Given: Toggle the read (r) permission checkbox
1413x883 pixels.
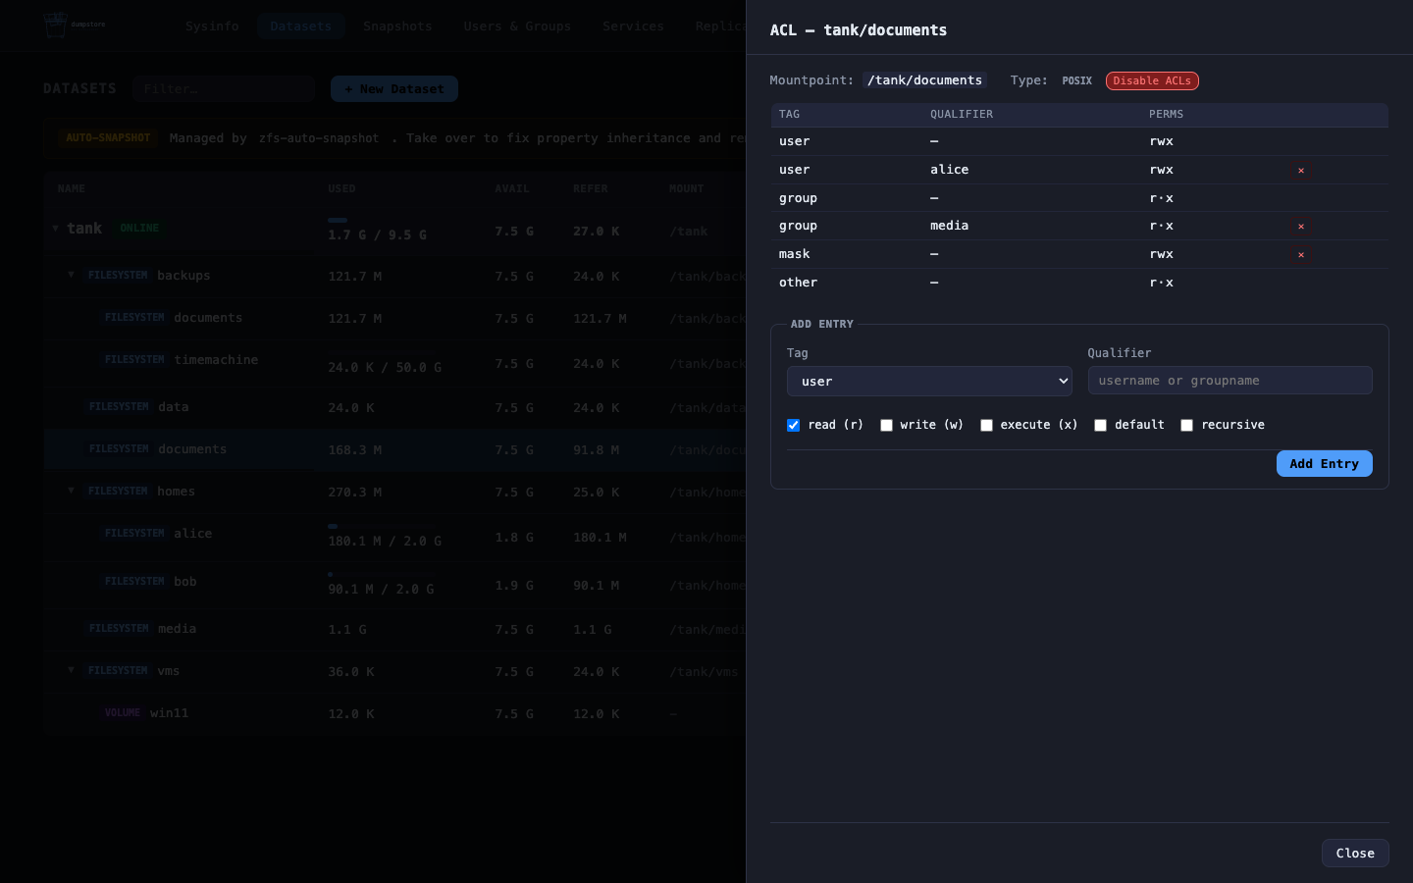Looking at the screenshot, I should [794, 425].
